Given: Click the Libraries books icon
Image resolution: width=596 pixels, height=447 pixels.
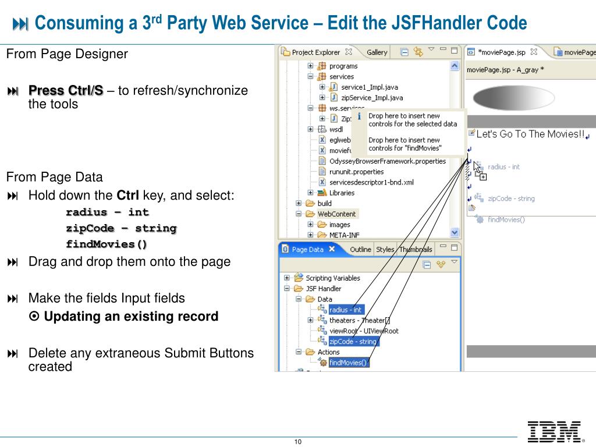Looking at the screenshot, I should tap(321, 193).
